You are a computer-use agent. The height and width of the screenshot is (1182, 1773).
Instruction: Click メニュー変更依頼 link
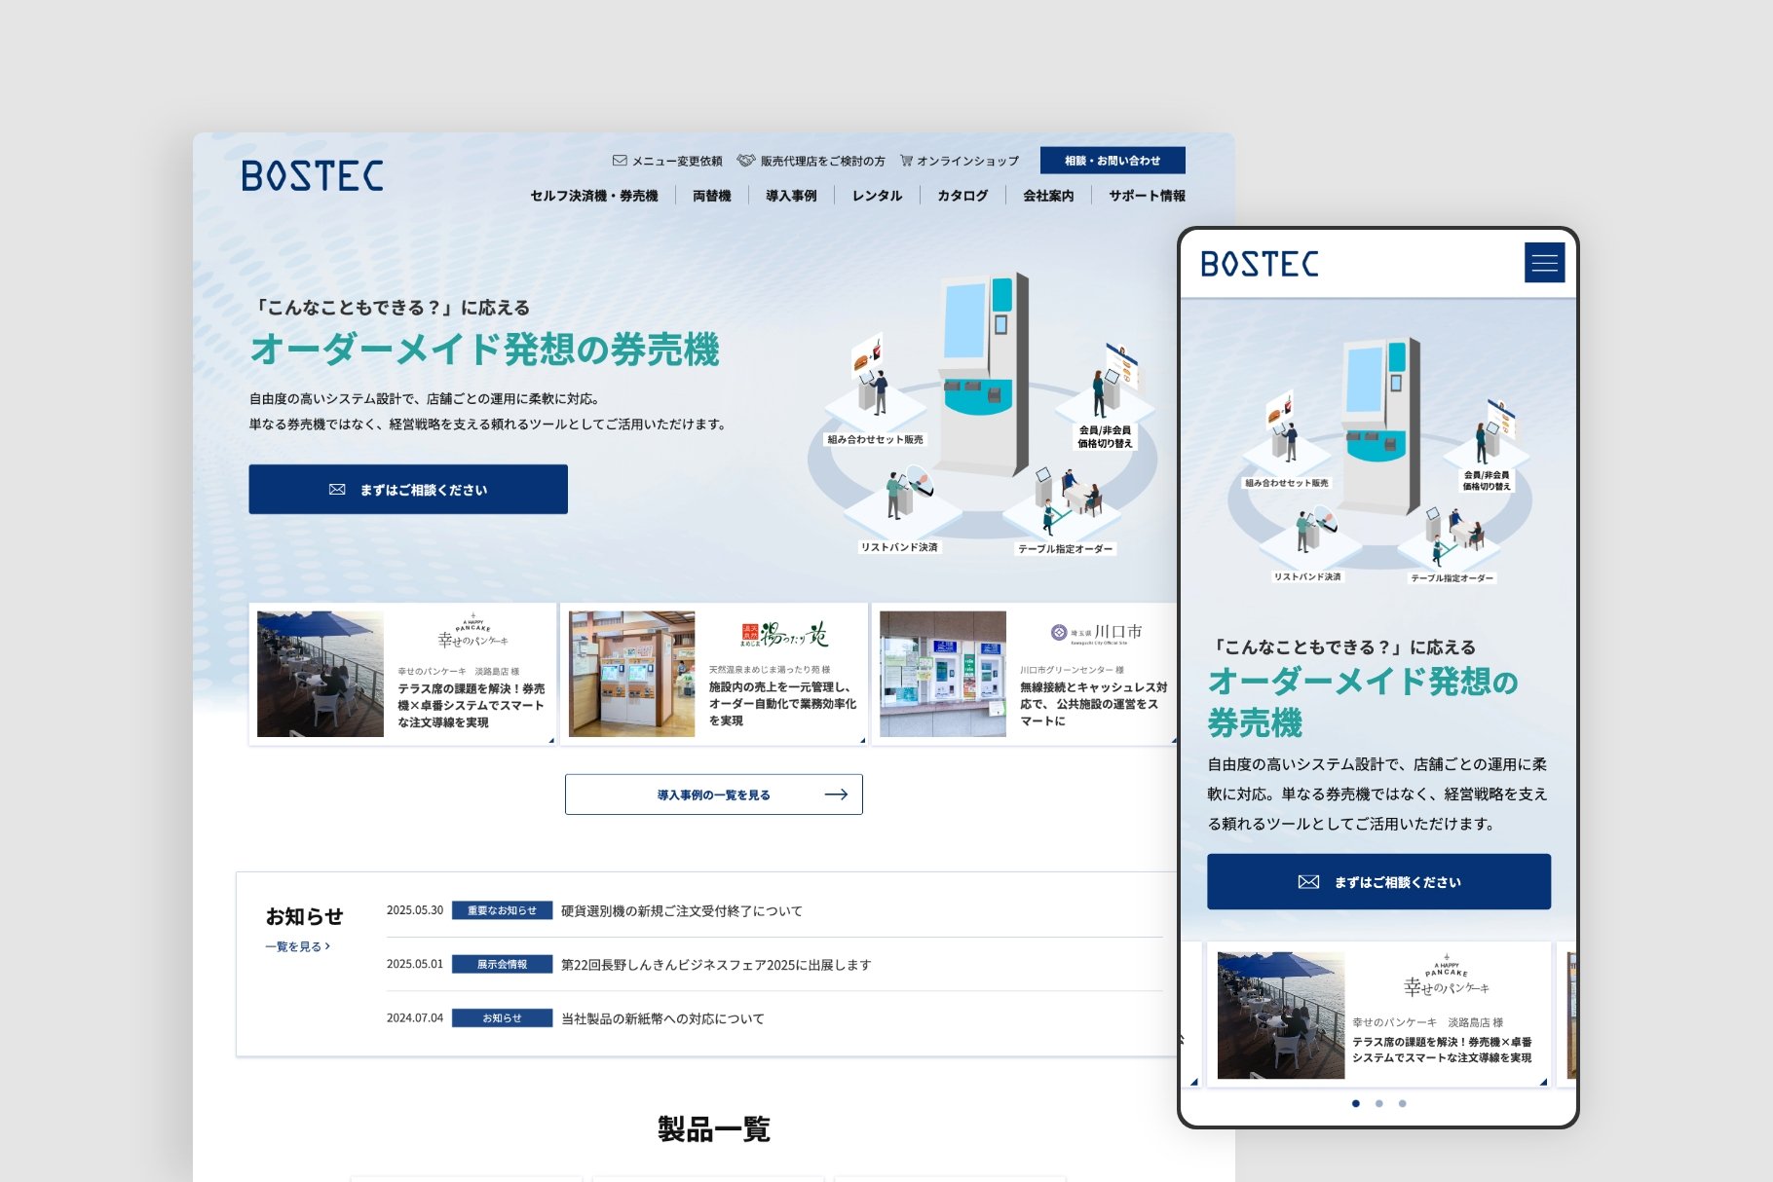[667, 161]
